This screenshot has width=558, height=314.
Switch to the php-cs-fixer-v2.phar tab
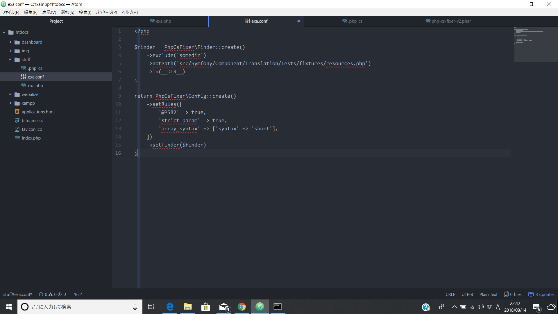click(448, 21)
